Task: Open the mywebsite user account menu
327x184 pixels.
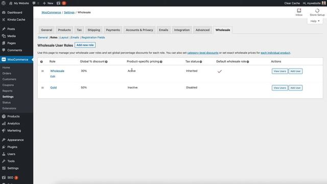Action: pyautogui.click(x=314, y=3)
